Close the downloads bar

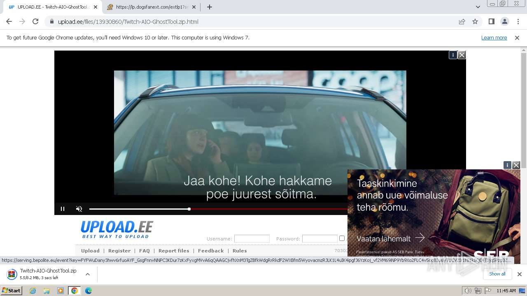tap(519, 274)
